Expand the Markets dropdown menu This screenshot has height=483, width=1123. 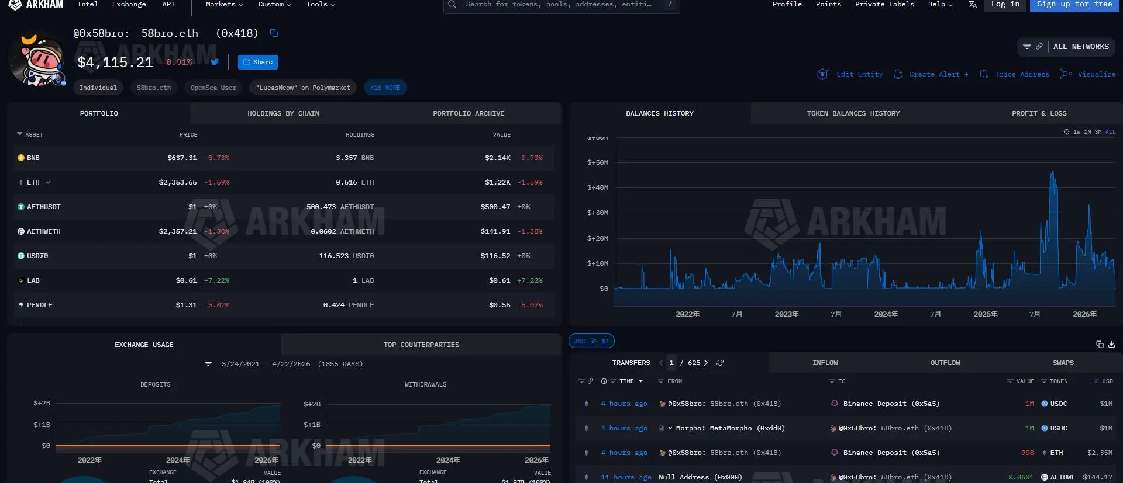(224, 5)
